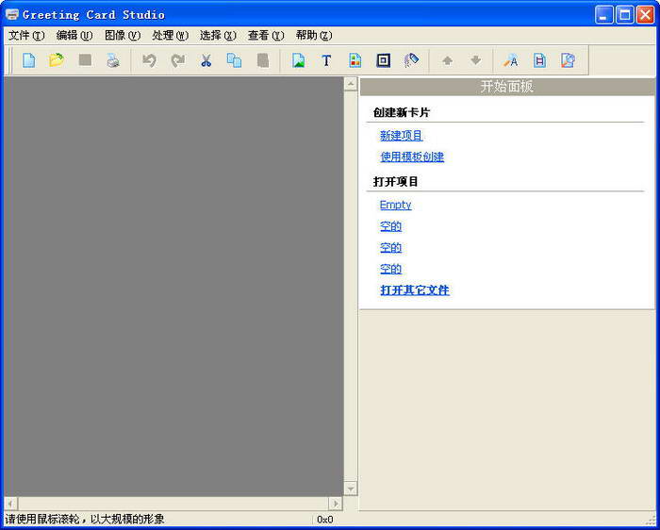660x530 pixels.
Task: Click the 新建项目 link
Action: click(401, 136)
